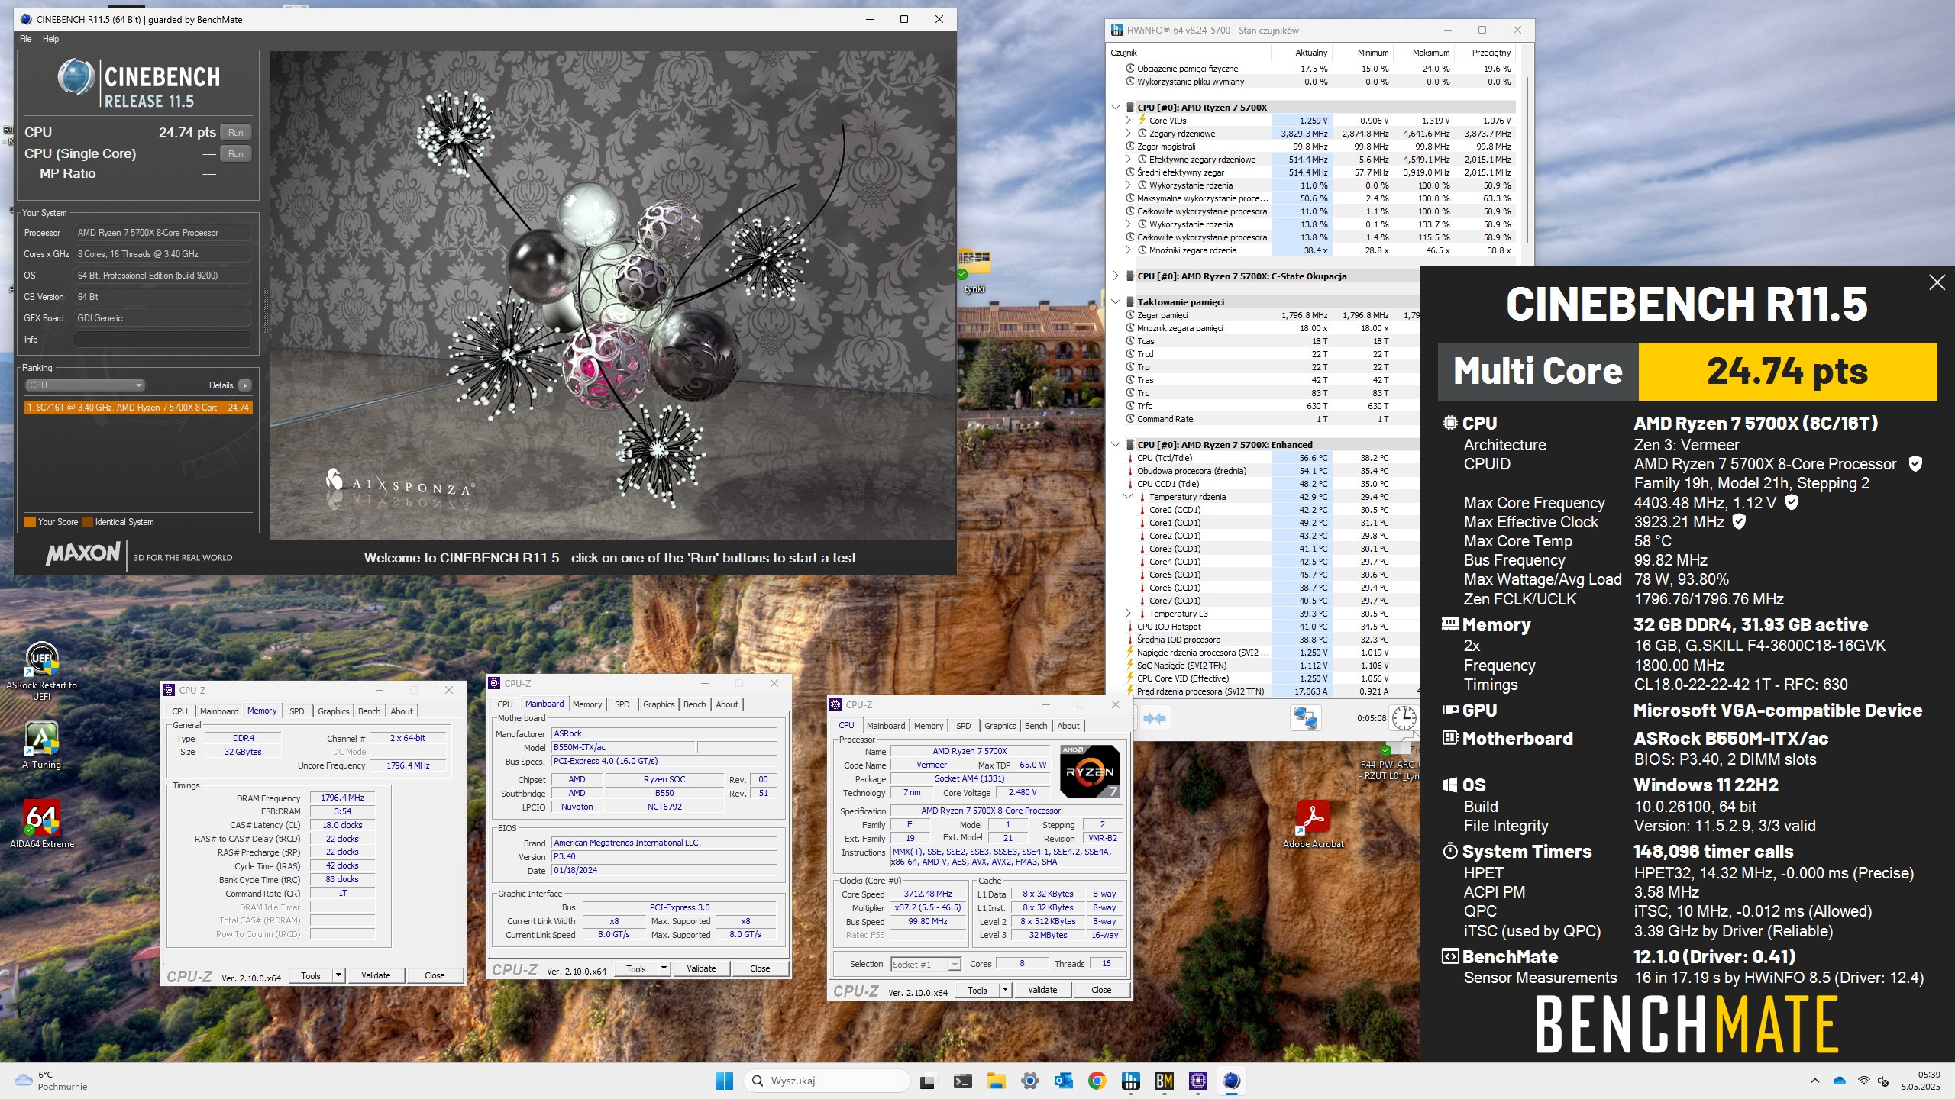This screenshot has height=1099, width=1955.
Task: Click HWiNFO network computers toolbar icon
Action: [x=1305, y=718]
